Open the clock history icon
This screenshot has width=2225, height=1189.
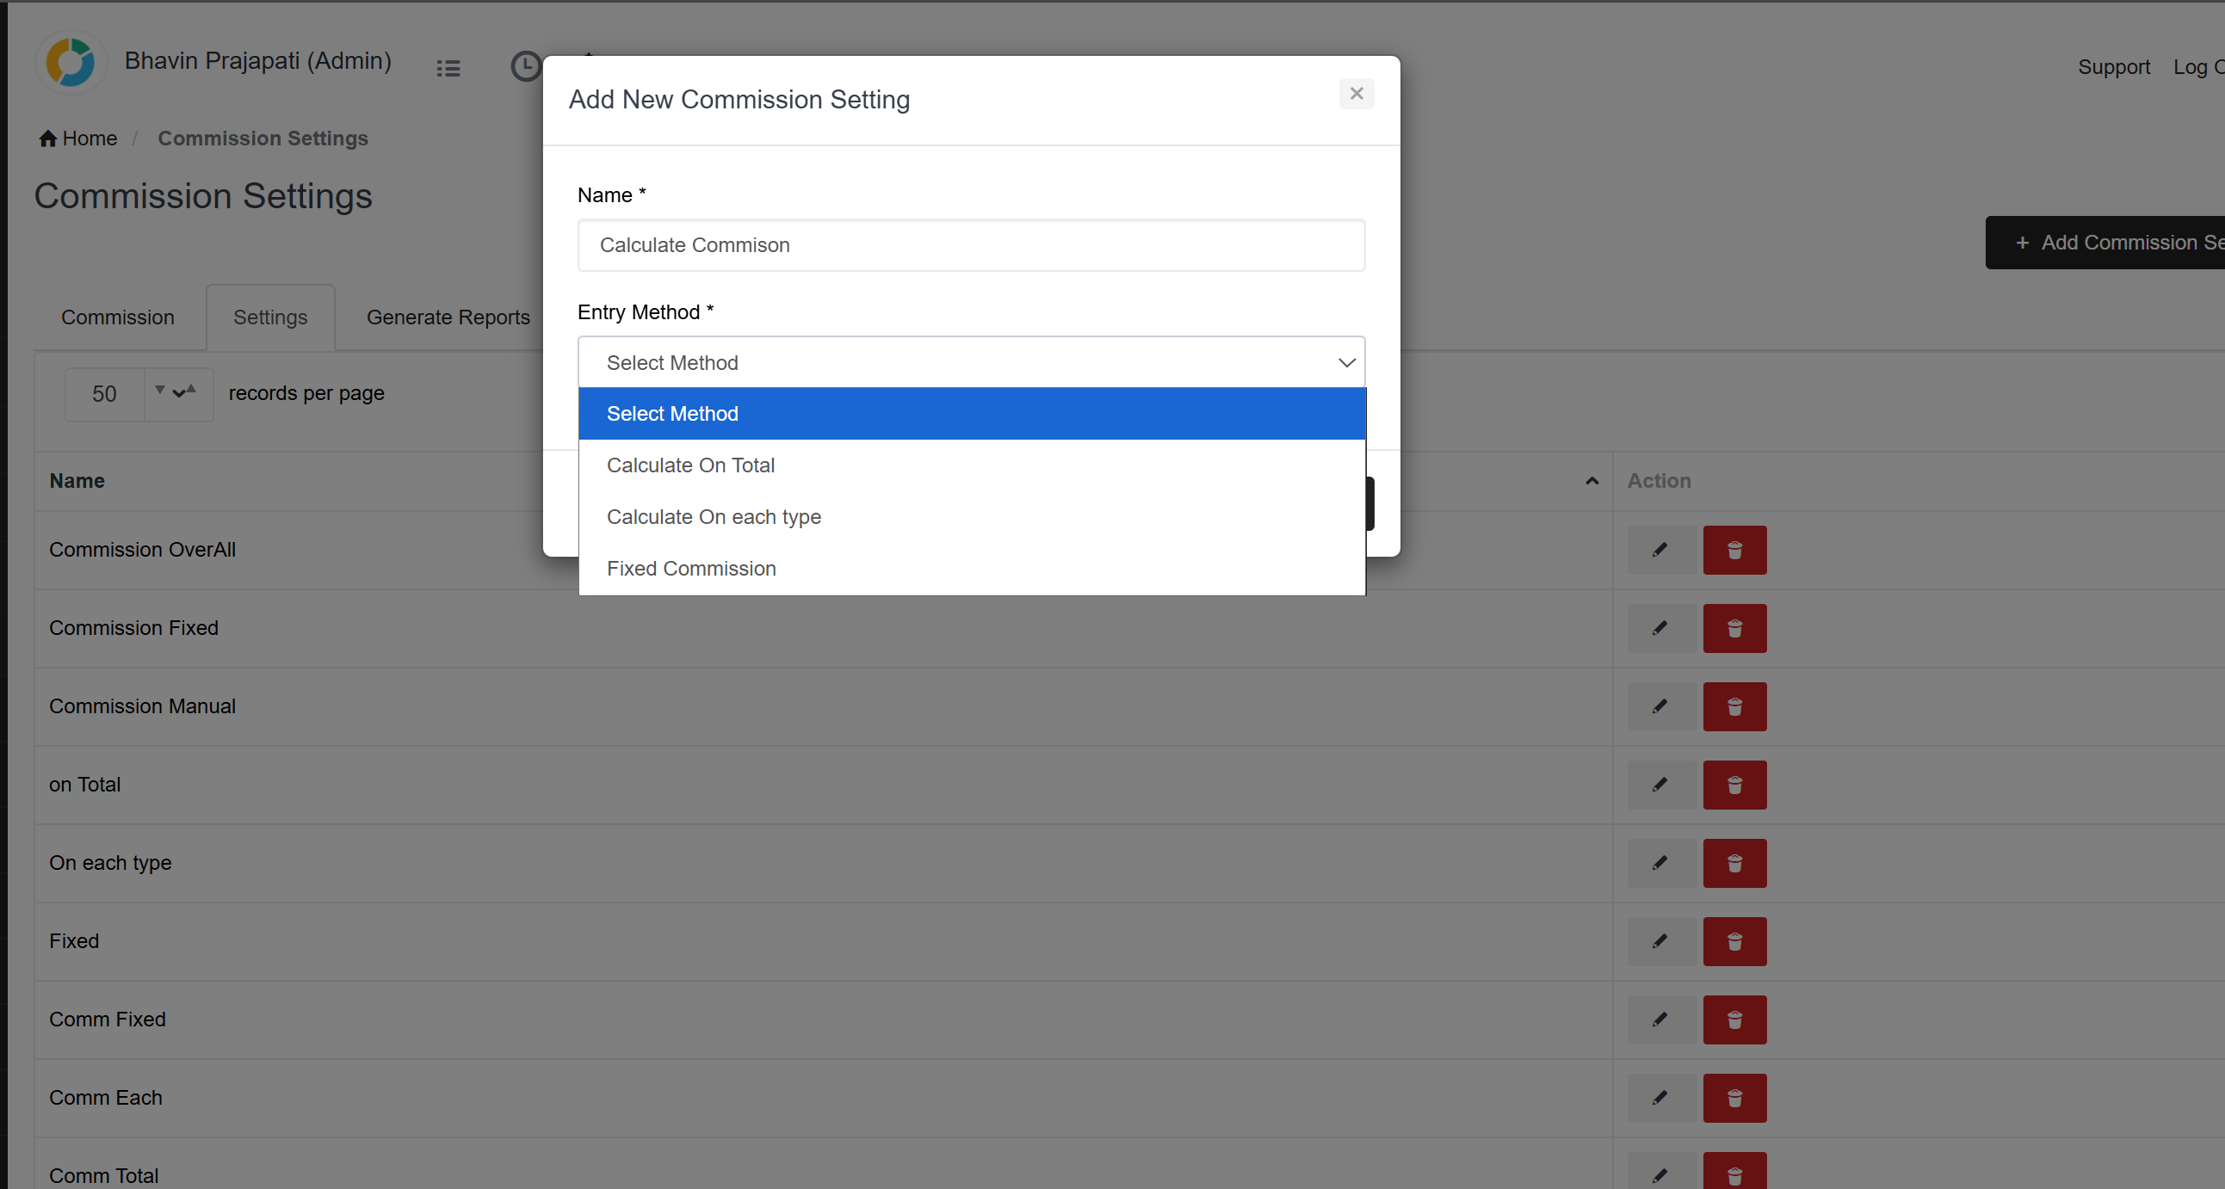pos(525,66)
